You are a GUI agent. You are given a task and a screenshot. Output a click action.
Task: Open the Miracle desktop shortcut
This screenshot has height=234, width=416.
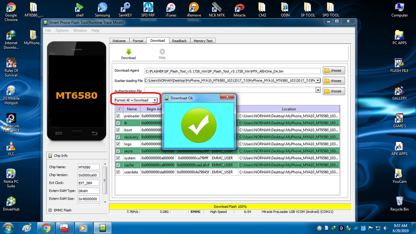[240, 10]
